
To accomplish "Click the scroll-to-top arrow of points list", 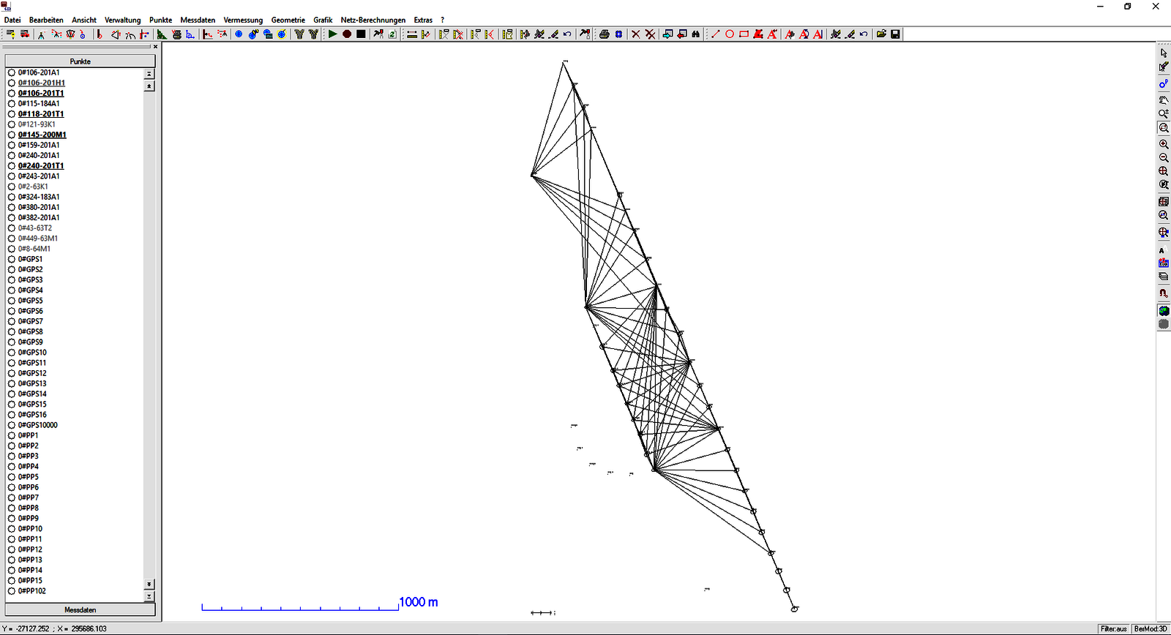I will (149, 74).
